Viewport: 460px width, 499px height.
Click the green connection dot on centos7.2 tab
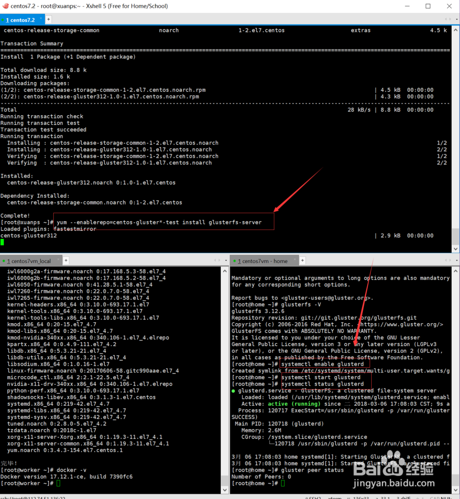(x=3, y=20)
